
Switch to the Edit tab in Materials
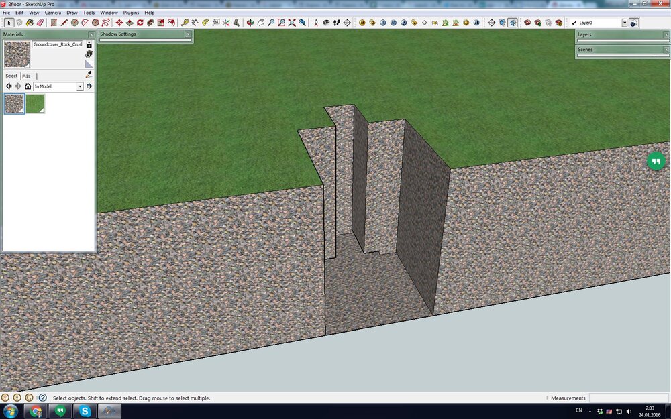tap(26, 76)
